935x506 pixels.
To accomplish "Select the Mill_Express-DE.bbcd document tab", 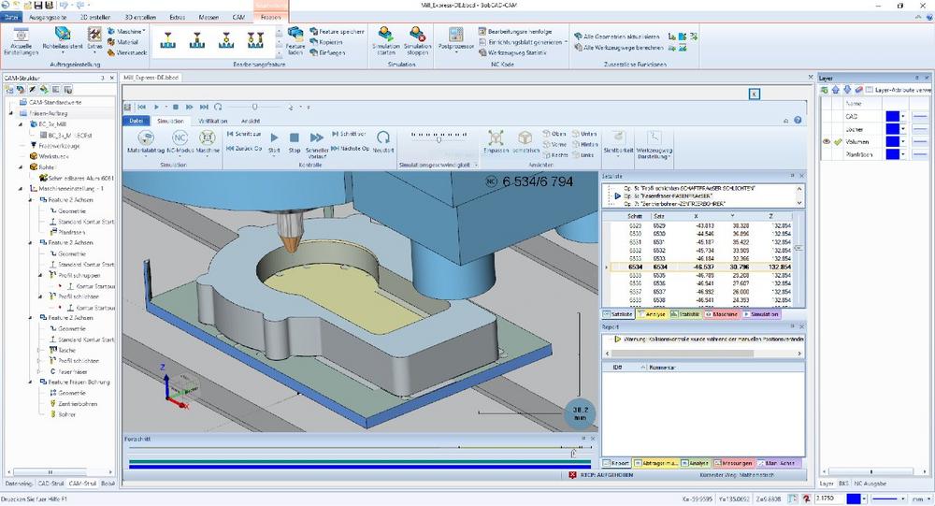I will click(151, 78).
